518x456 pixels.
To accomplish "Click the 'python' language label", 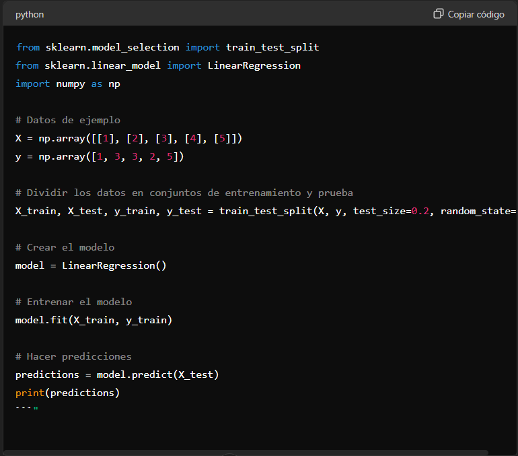I will 30,15.
